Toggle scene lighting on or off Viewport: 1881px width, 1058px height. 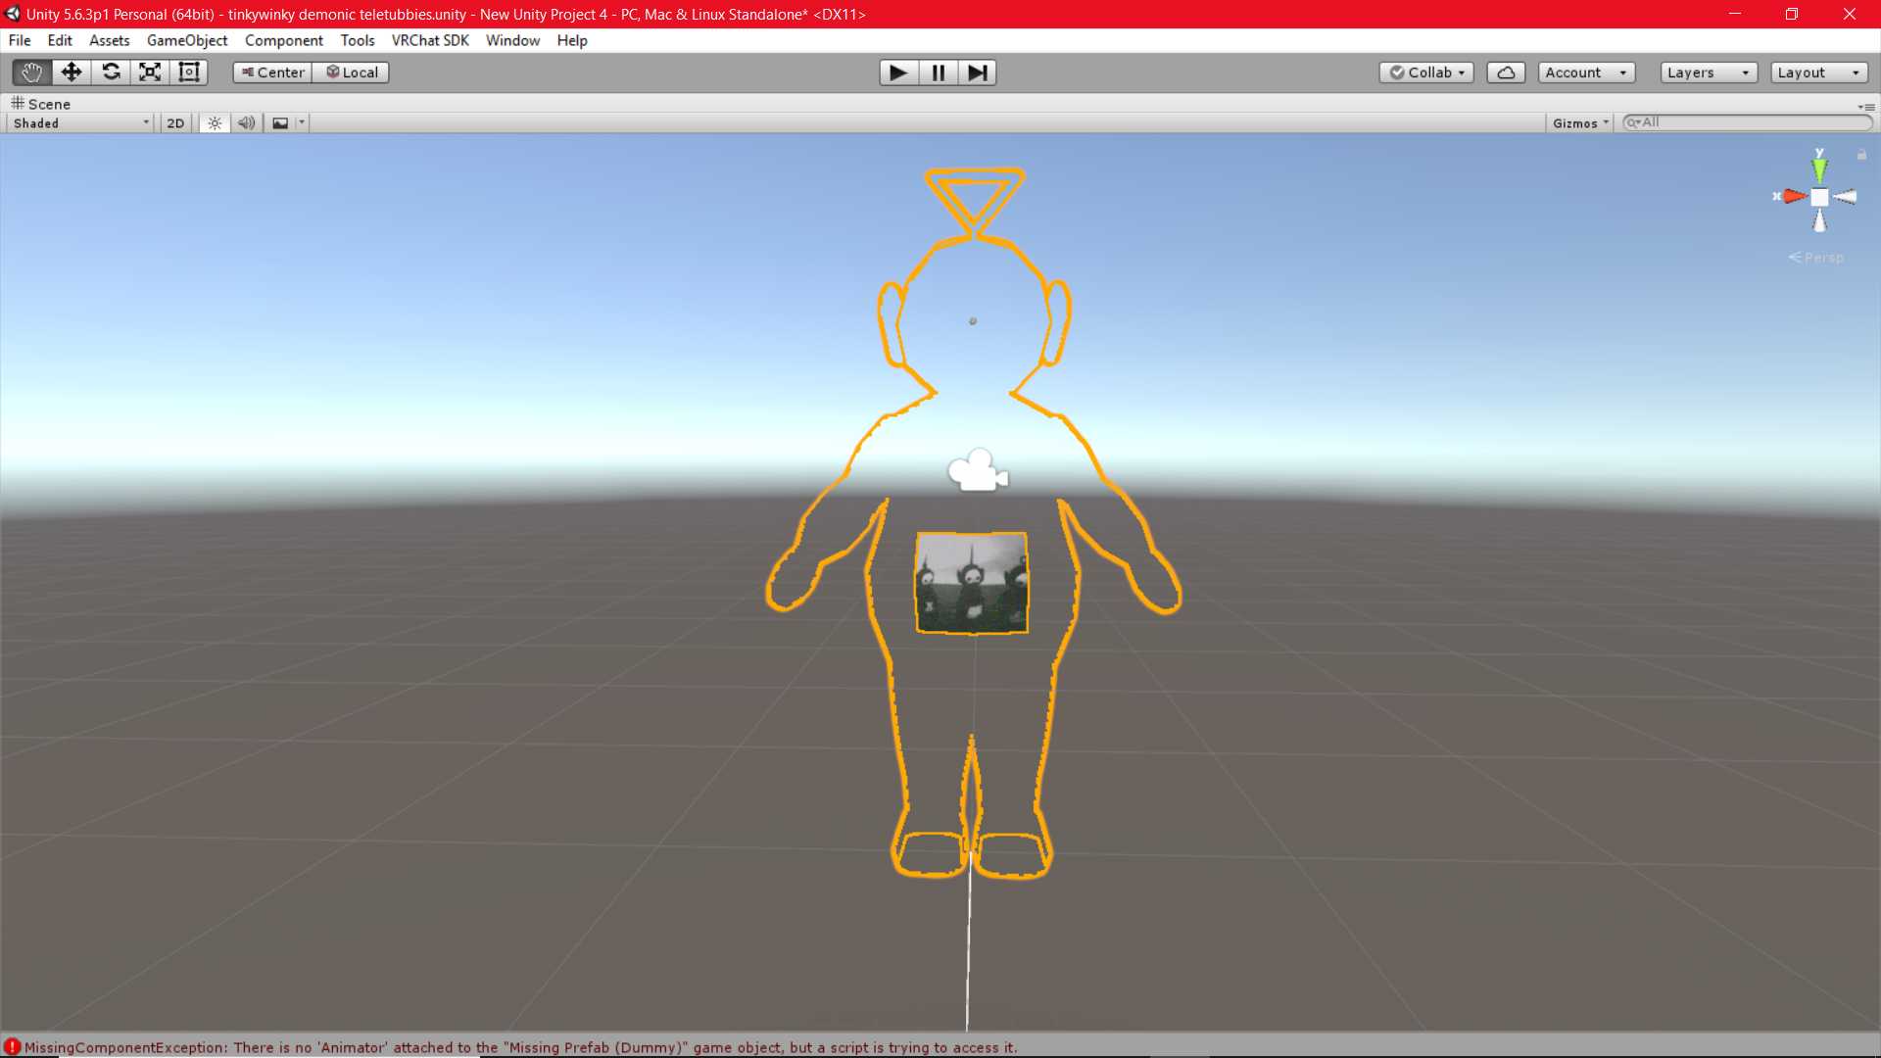tap(215, 123)
